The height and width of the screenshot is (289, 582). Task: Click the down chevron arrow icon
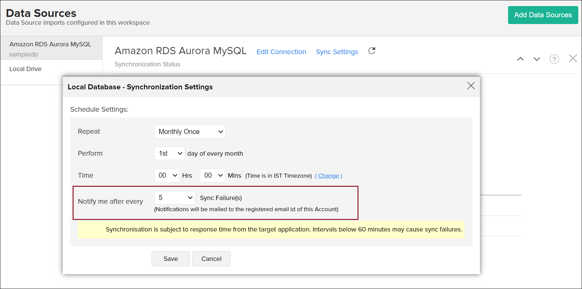tap(537, 59)
